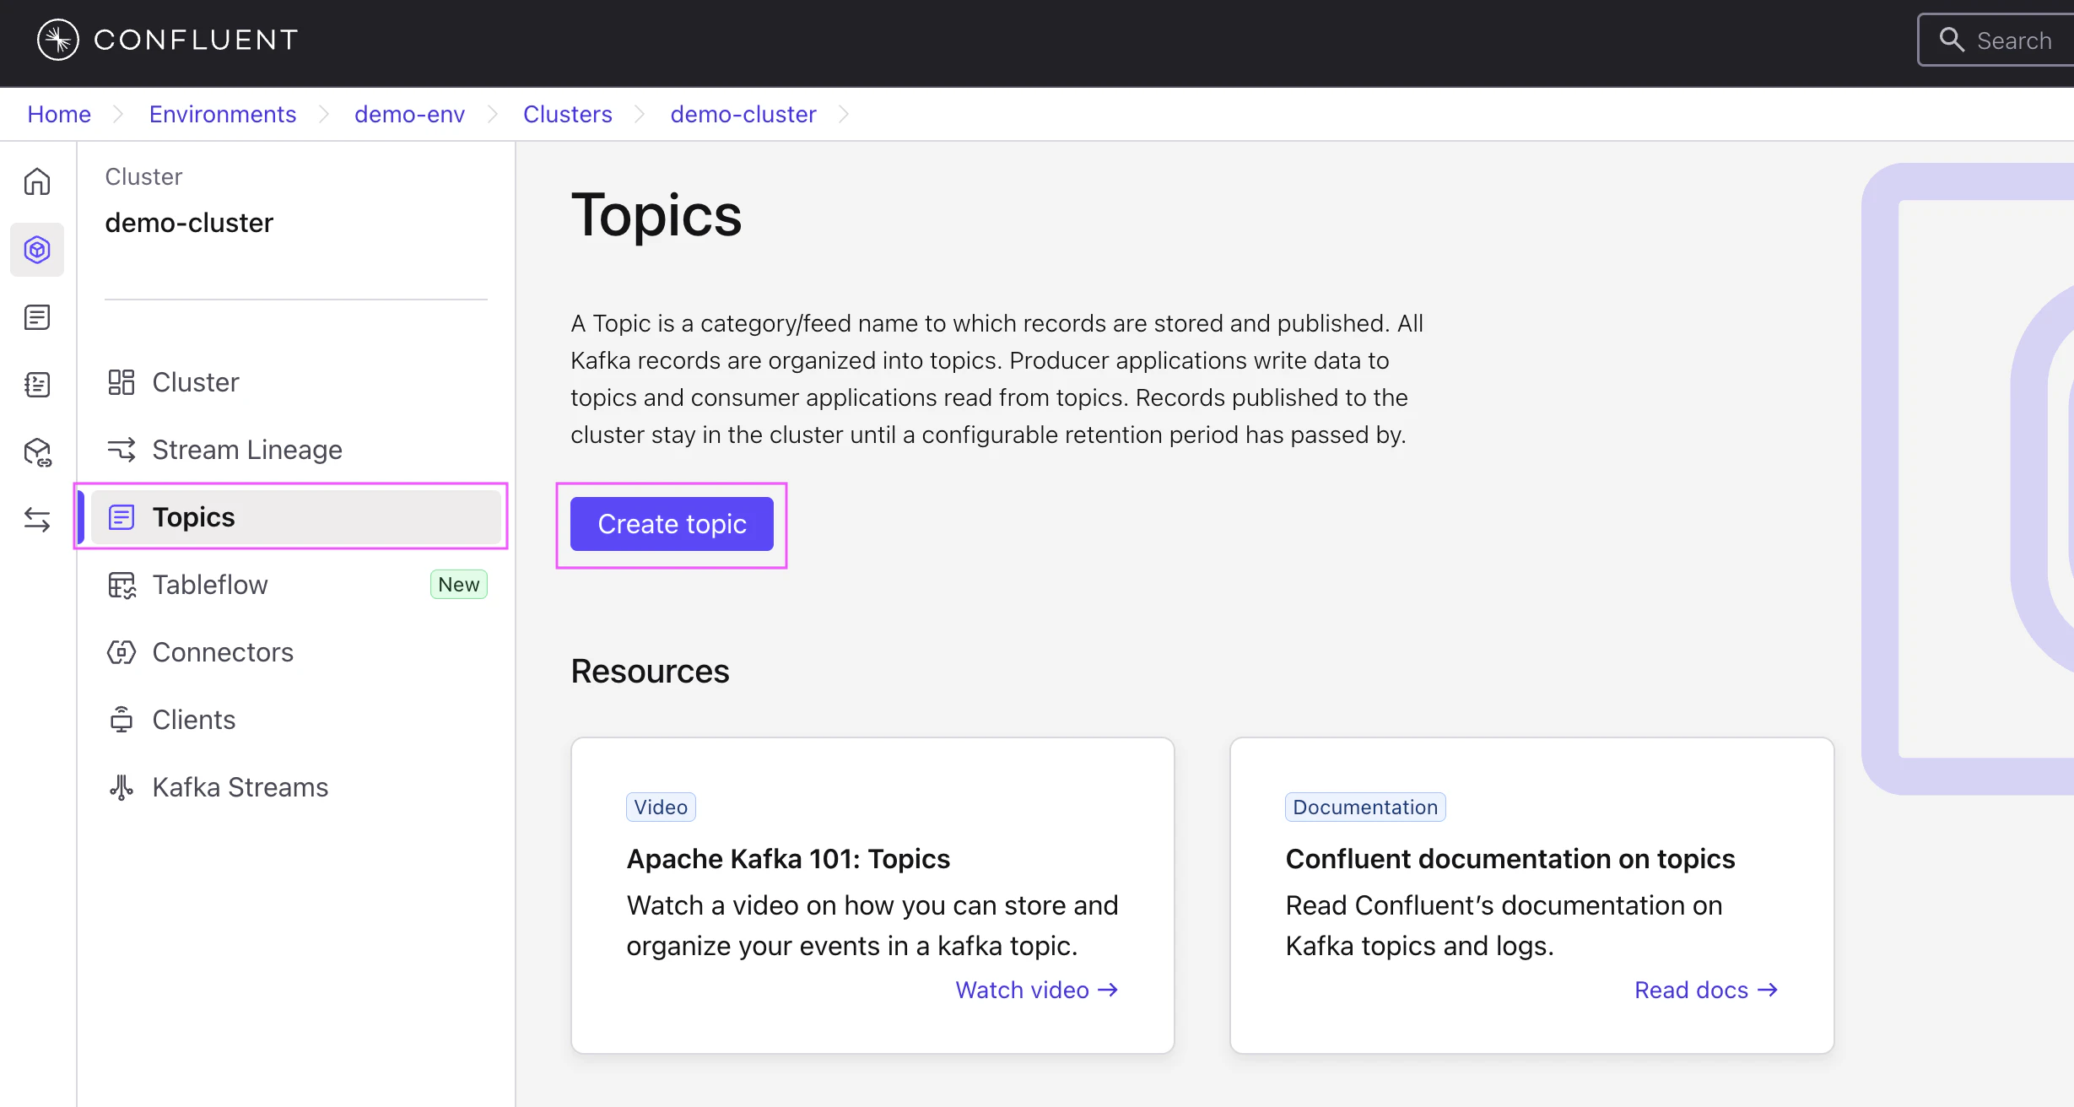Navigate to the demo-env breadcrumb
Viewport: 2074px width, 1107px height.
click(409, 114)
